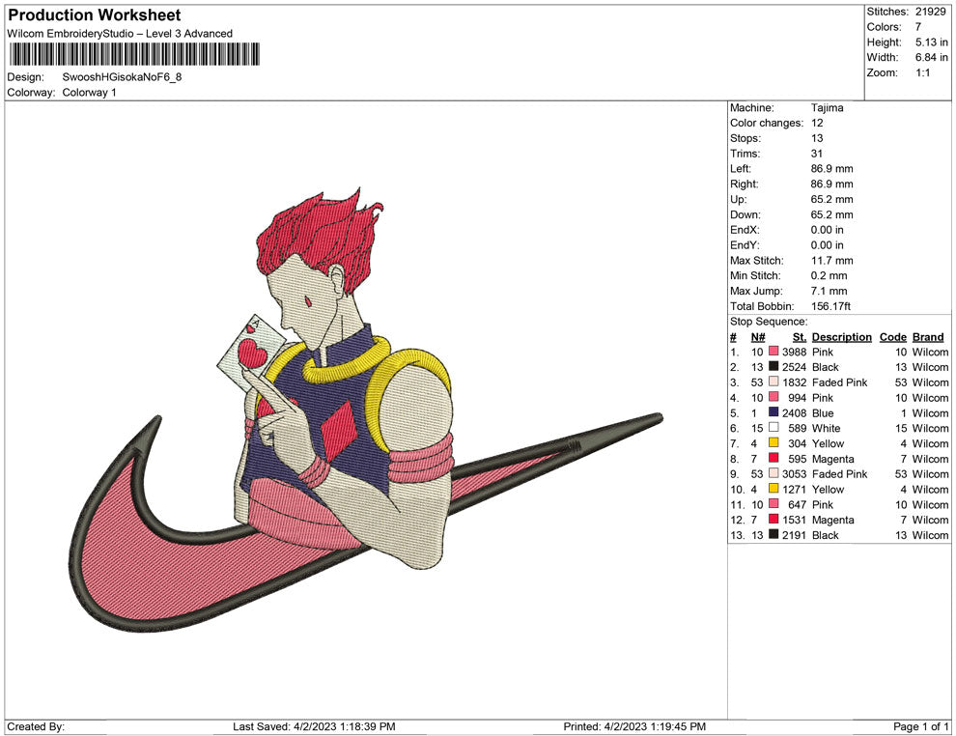Click the Pink swatch in stop row 1
The image size is (956, 736).
pos(773,352)
